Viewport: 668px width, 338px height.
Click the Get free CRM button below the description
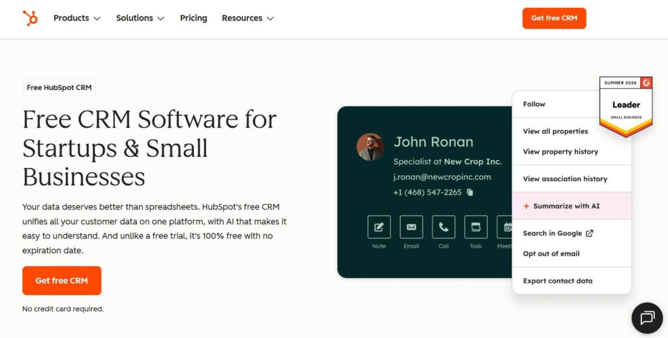click(62, 281)
